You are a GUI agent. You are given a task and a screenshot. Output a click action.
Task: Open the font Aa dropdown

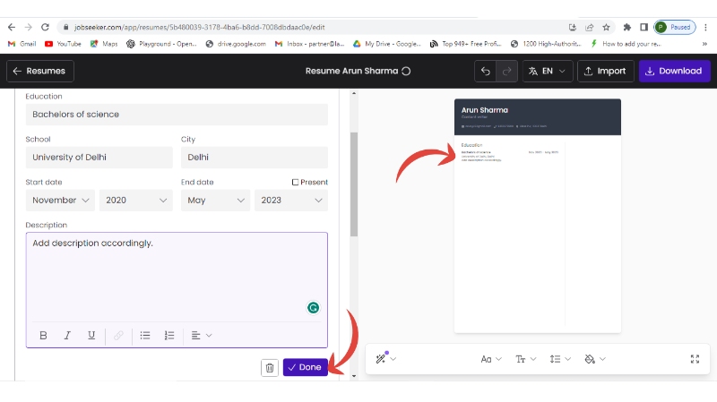(x=490, y=359)
